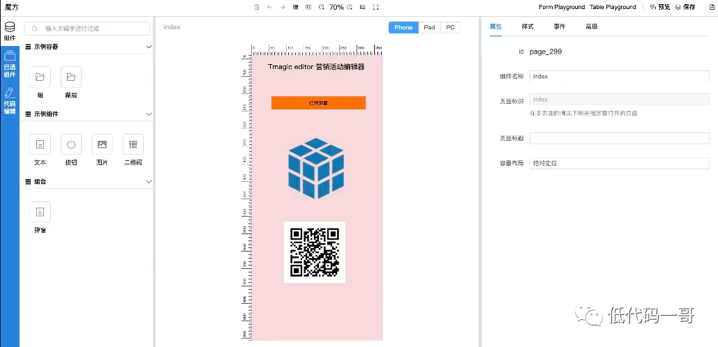Select the 图片 image component icon

[x=102, y=144]
